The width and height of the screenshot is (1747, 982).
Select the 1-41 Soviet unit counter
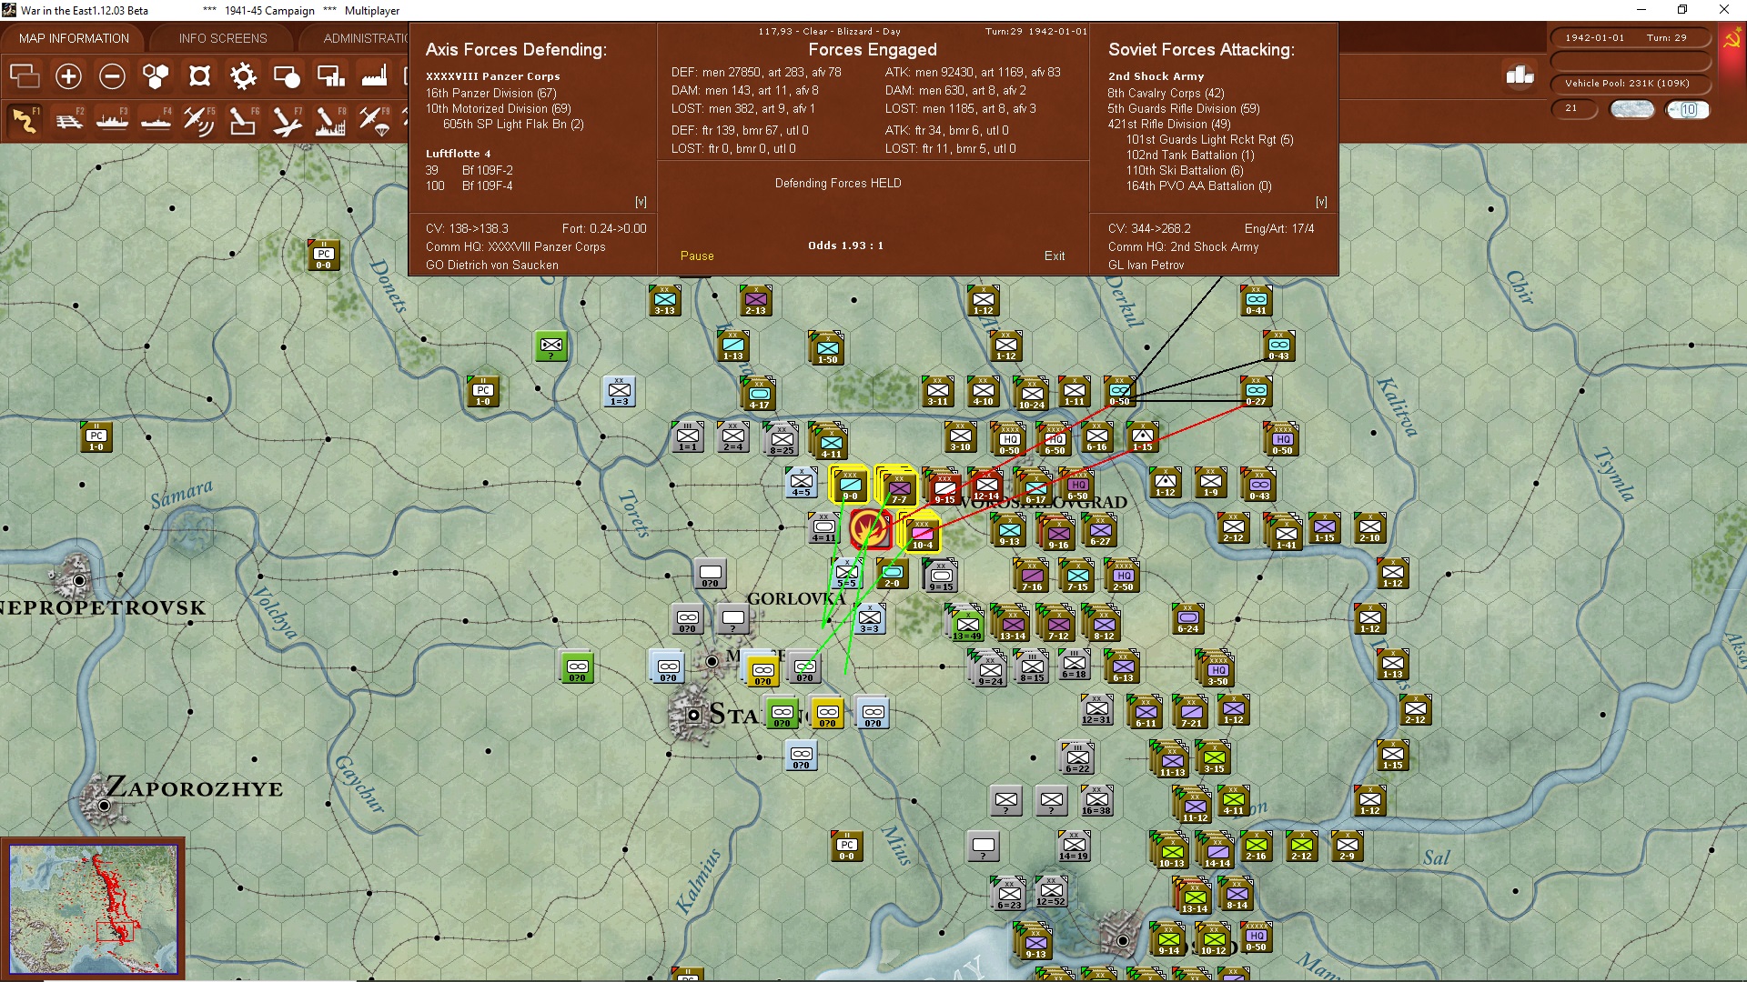point(1286,533)
